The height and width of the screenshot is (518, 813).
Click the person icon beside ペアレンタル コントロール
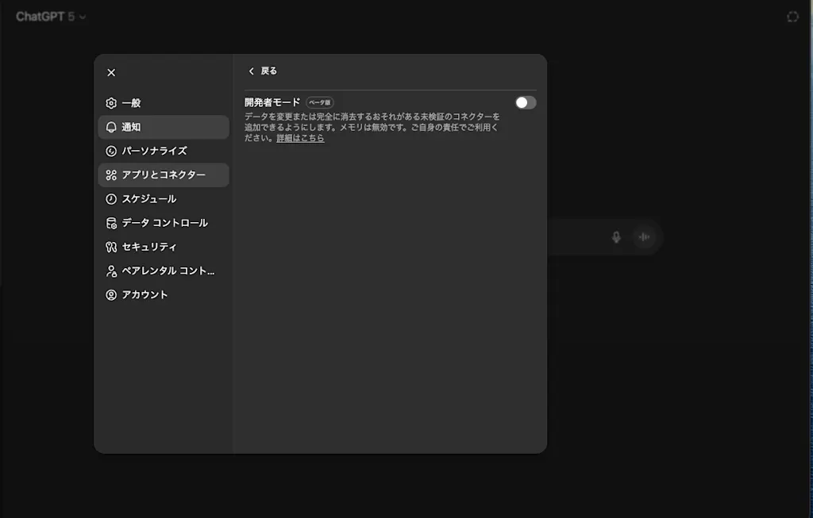point(111,271)
